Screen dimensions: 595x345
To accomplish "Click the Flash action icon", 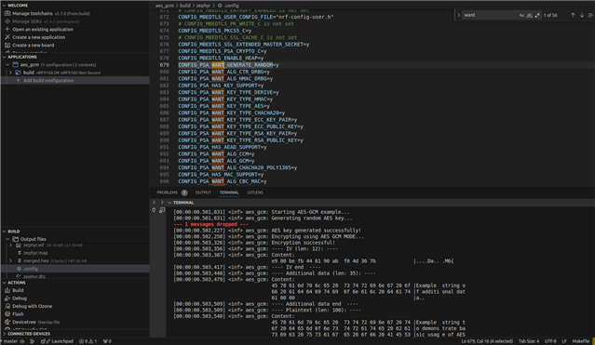I will click(7, 314).
